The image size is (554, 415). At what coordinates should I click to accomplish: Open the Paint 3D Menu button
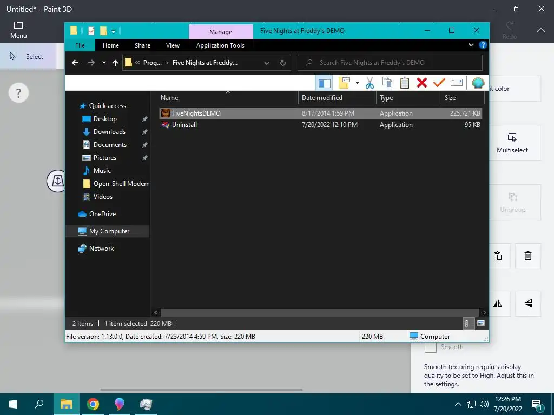[x=18, y=30]
